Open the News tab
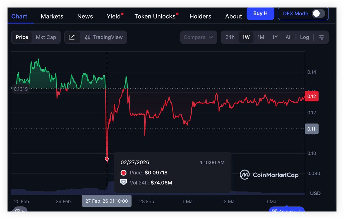Viewport: 344px width, 219px height. click(x=85, y=16)
